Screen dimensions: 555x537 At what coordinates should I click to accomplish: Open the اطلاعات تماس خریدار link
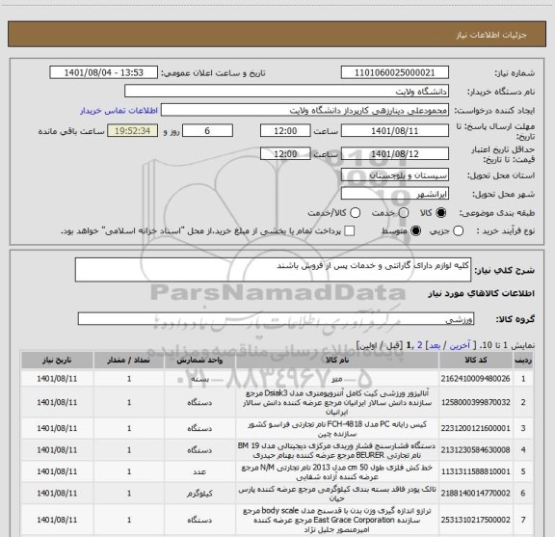(119, 111)
